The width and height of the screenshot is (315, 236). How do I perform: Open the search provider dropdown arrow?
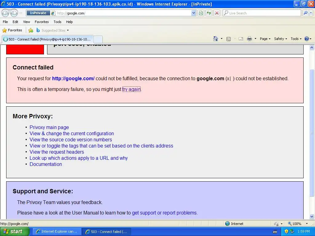[311, 13]
